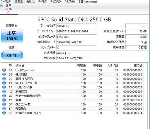Click status circle for 残り寿命 row
The width and height of the screenshot is (150, 129).
[4, 108]
